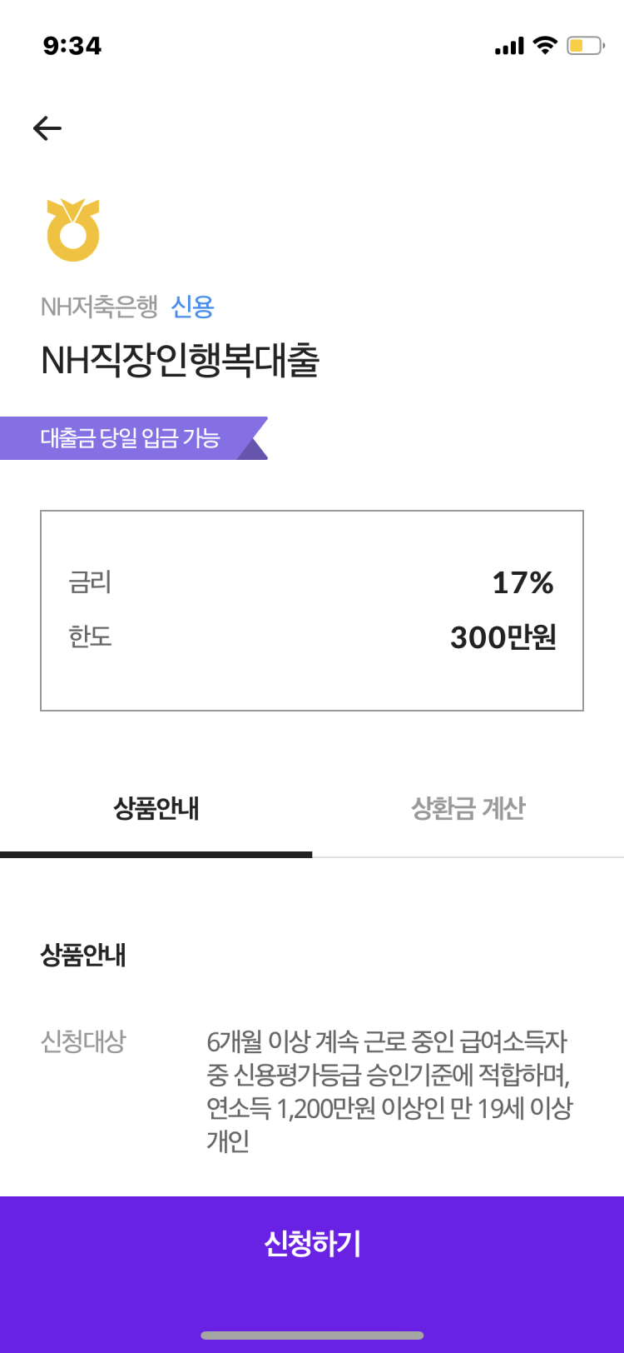The image size is (624, 1353).
Task: Tap the eligibility description starting with 6개월 이상
Action: tap(389, 1091)
